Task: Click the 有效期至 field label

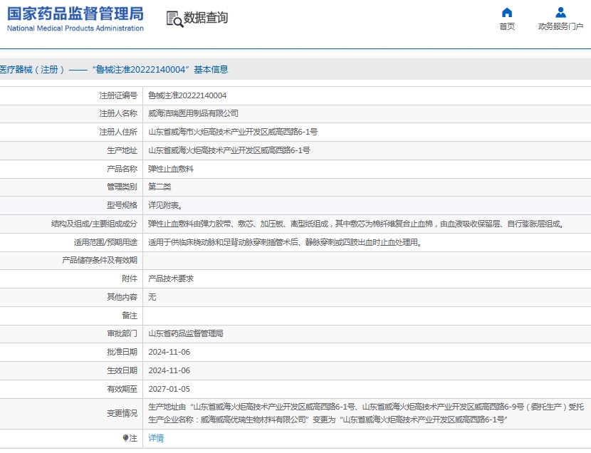Action: point(122,389)
